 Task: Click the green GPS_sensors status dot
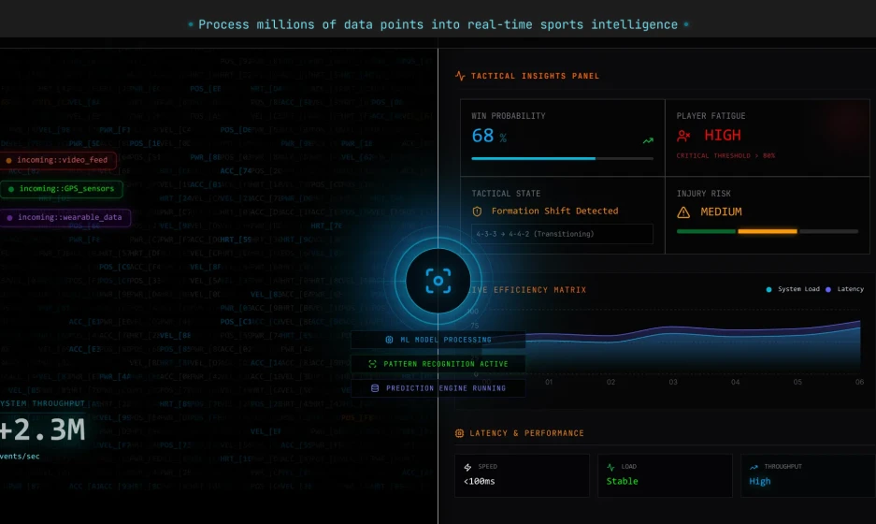[x=11, y=189]
